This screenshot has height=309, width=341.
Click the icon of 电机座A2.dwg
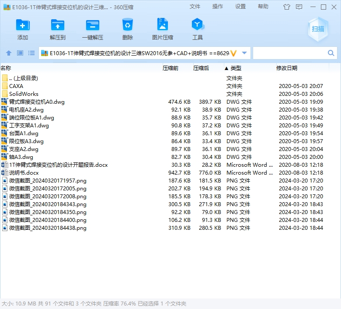4,109
